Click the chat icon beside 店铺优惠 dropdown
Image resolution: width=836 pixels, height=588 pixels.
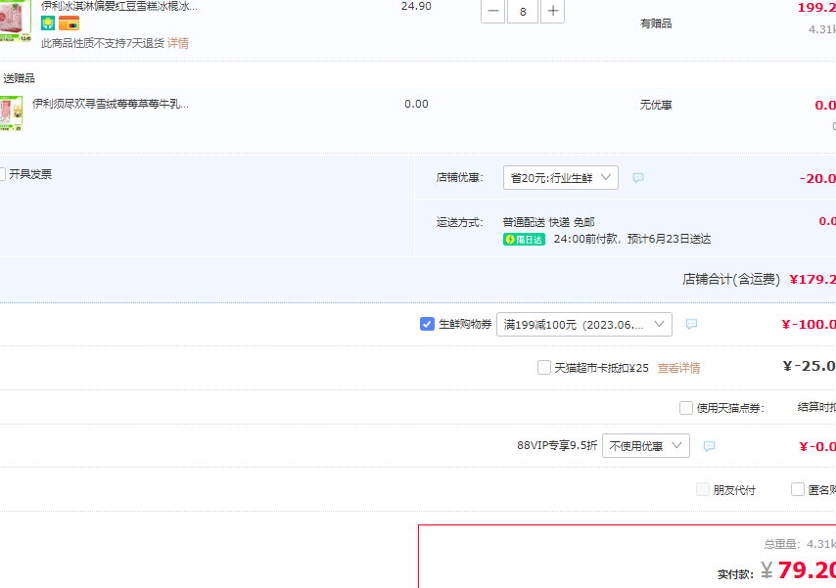[x=637, y=177]
